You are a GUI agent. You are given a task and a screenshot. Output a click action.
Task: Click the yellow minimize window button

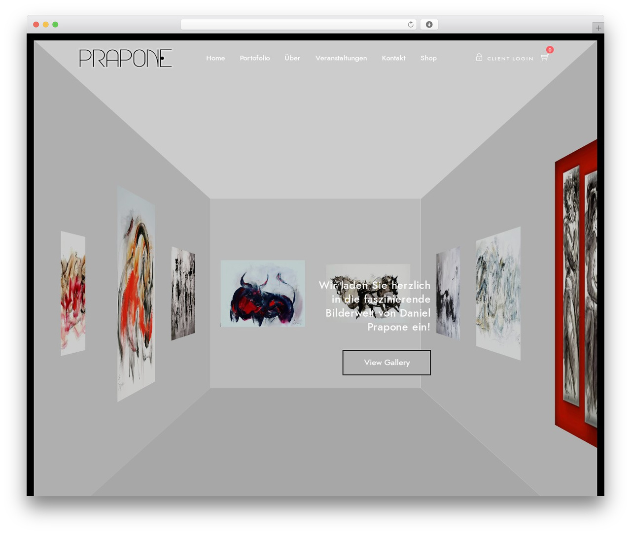(45, 25)
